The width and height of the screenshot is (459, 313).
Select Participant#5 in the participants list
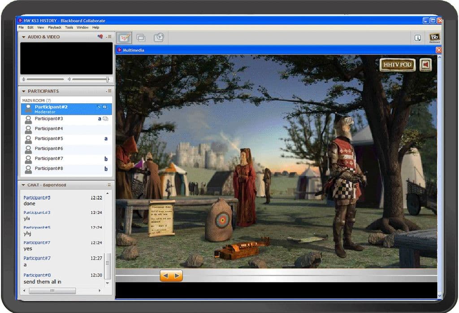tap(66, 139)
